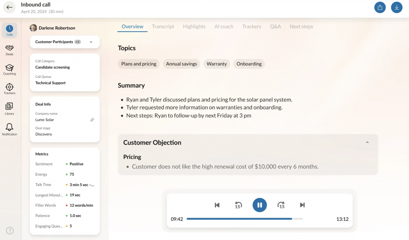Image resolution: width=409 pixels, height=240 pixels.
Task: Select the Coaching icon in the sidebar
Action: pos(9,69)
